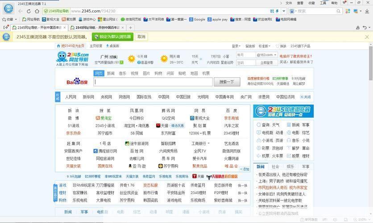Click the cleanup icon beside the undo arrow
The width and height of the screenshot is (373, 223).
pos(357,28)
